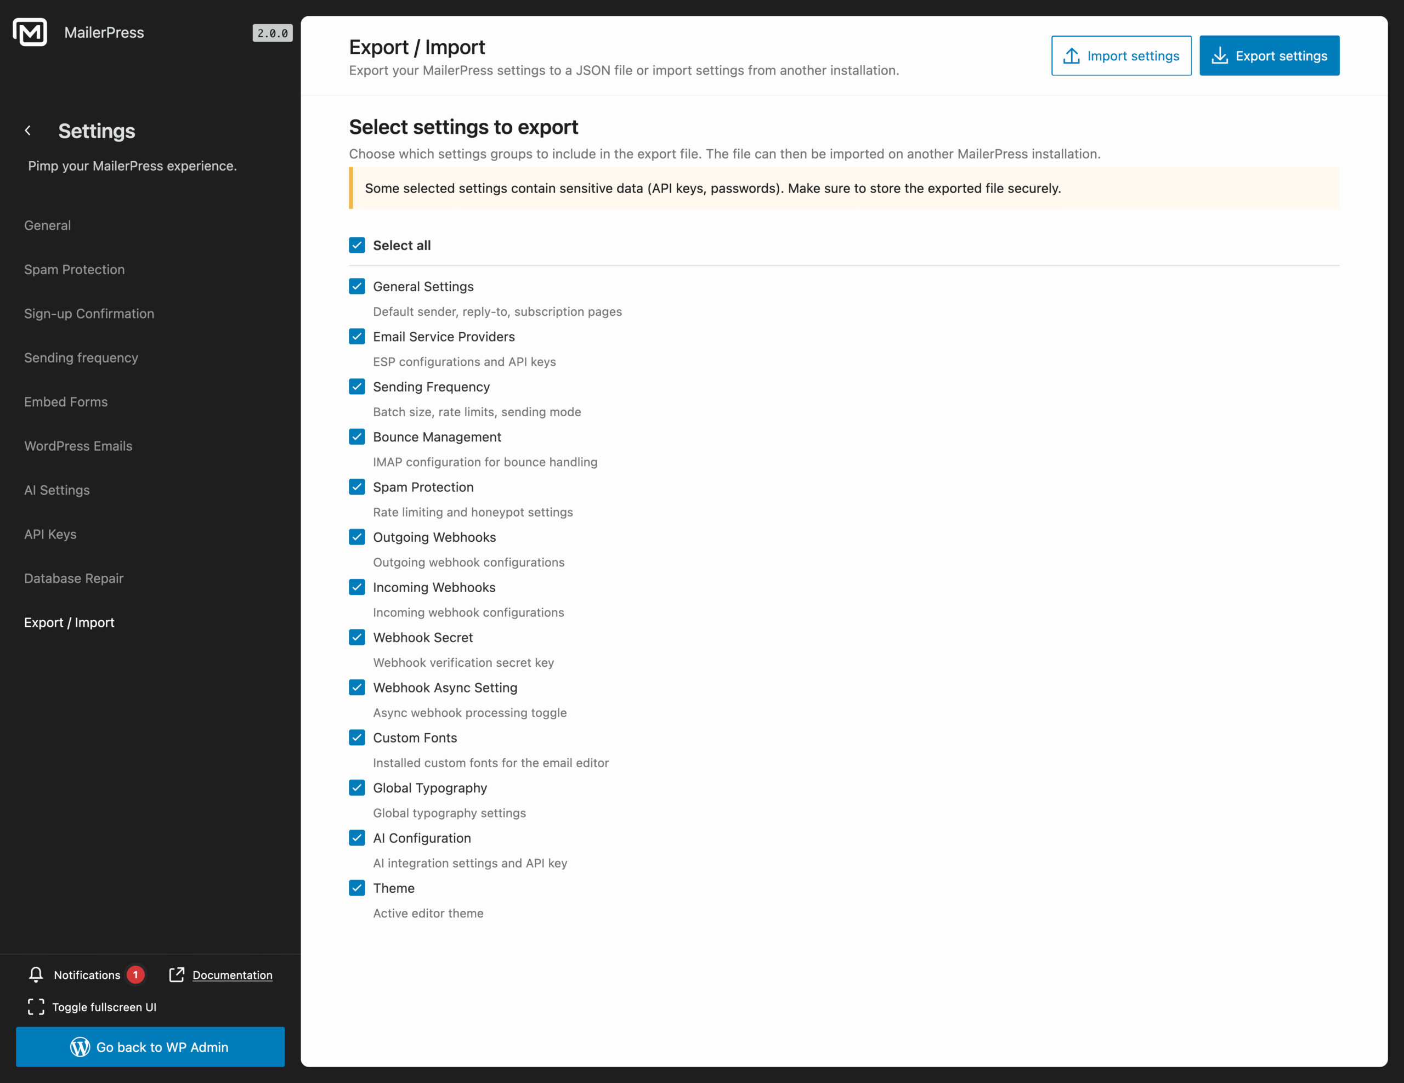Click 'ESP configurations and API keys' text
The width and height of the screenshot is (1404, 1083).
[x=464, y=362]
